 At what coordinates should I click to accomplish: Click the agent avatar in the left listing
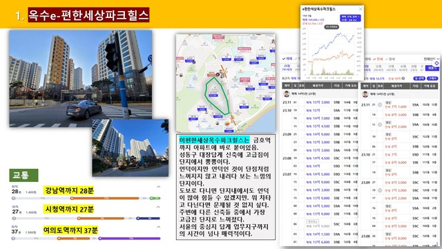click(x=287, y=94)
